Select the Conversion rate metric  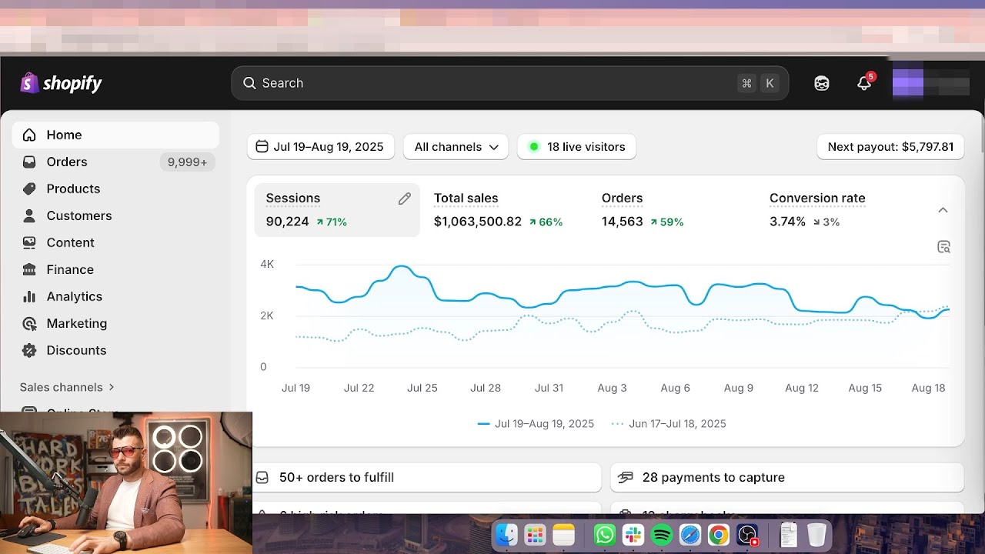(x=840, y=210)
